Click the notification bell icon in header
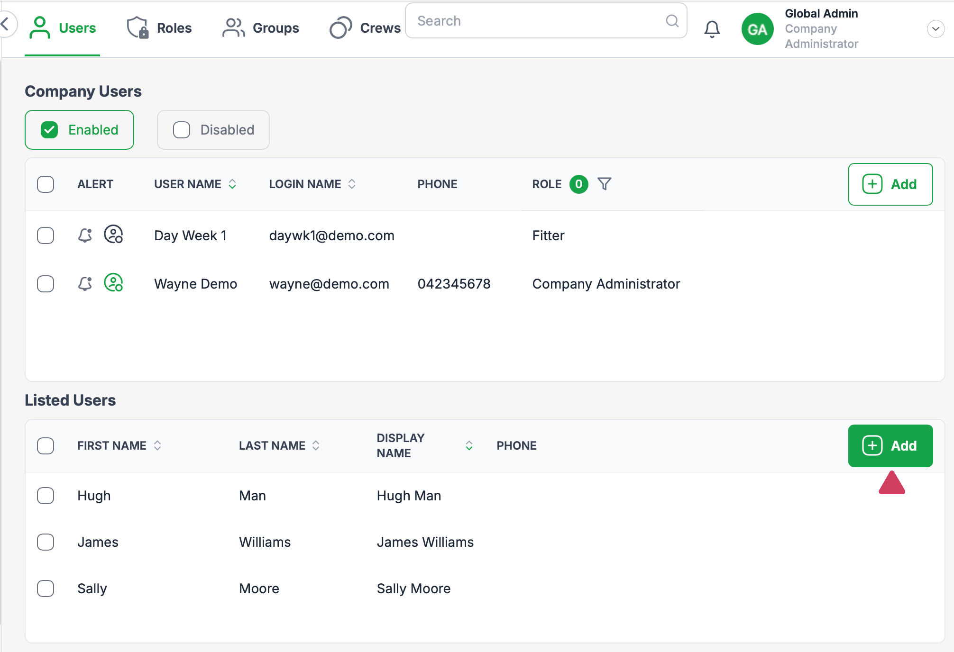The image size is (954, 652). (712, 29)
